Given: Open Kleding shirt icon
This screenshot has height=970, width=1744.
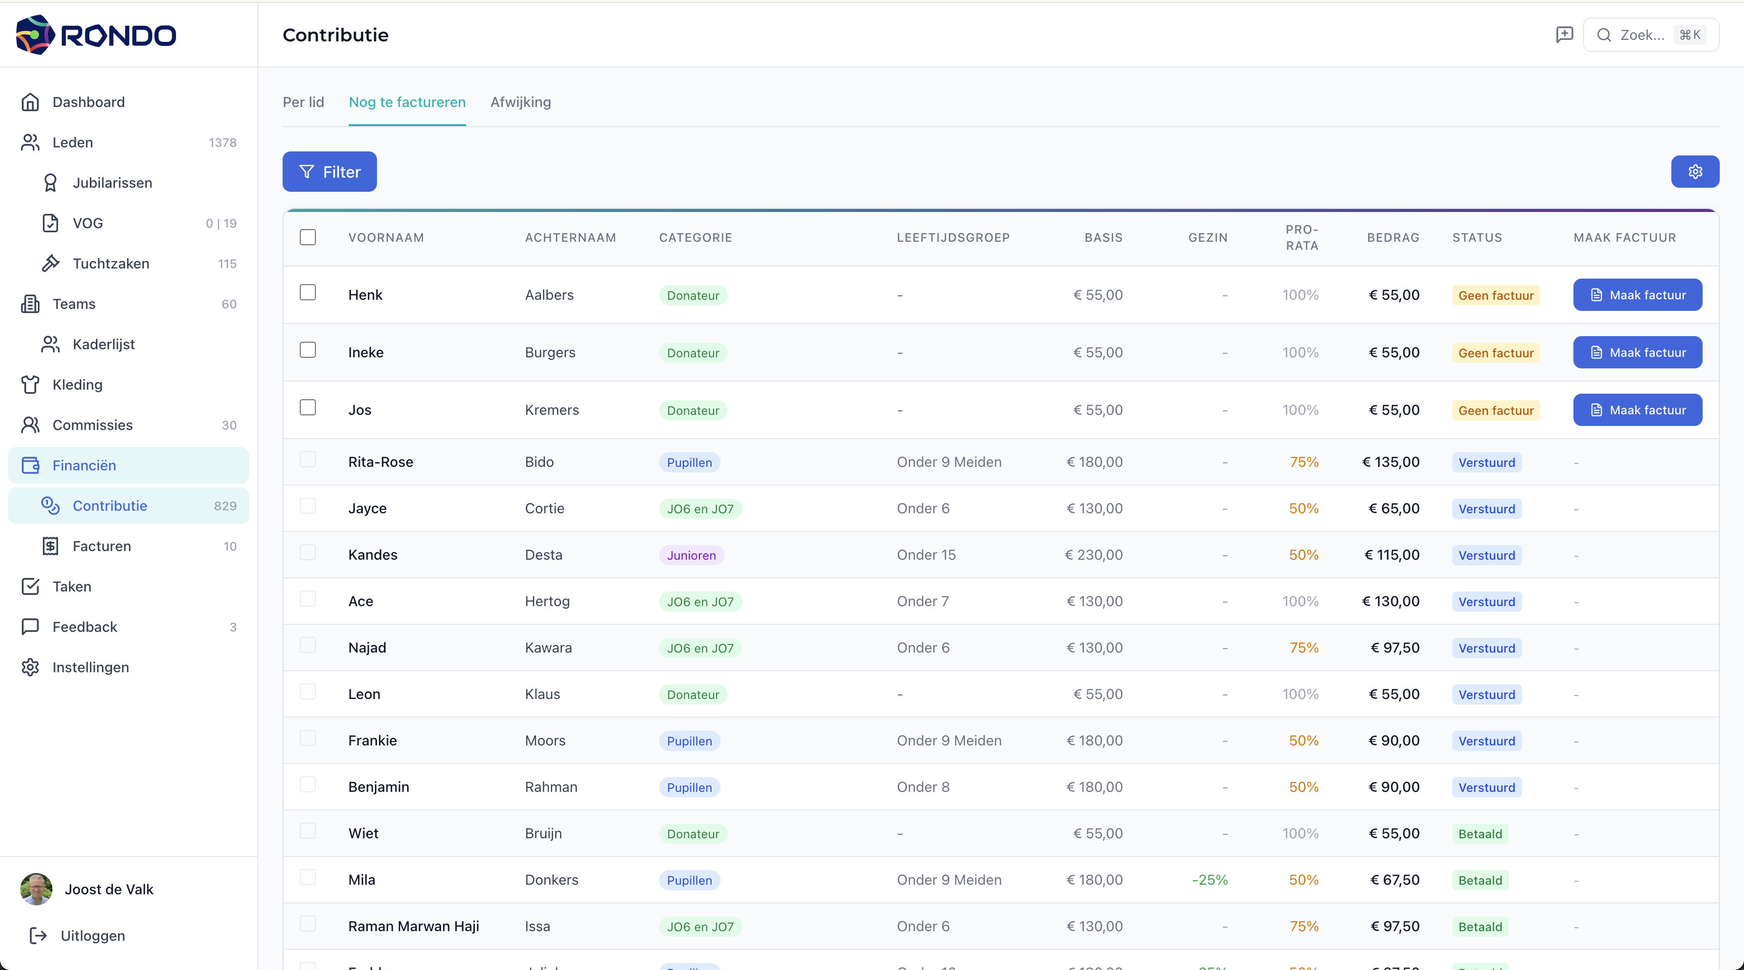Looking at the screenshot, I should pyautogui.click(x=30, y=385).
